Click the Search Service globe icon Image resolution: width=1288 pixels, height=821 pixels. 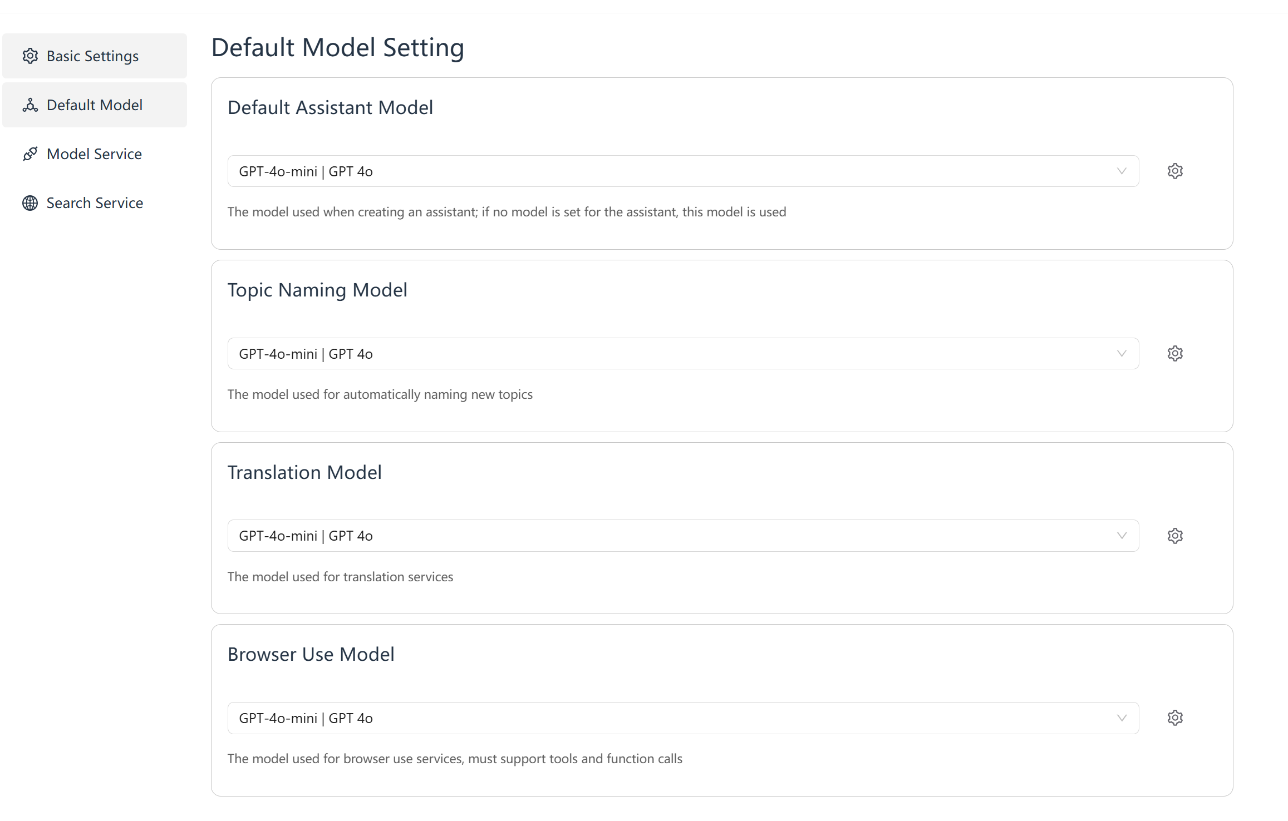point(30,203)
